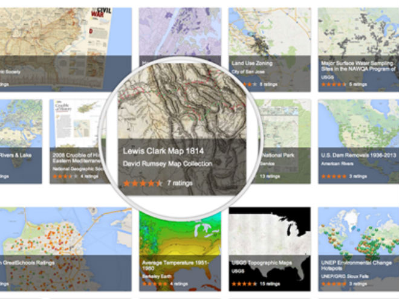
Task: Open the Crucible of History Eastern Mediterranean map
Action: pyautogui.click(x=76, y=158)
